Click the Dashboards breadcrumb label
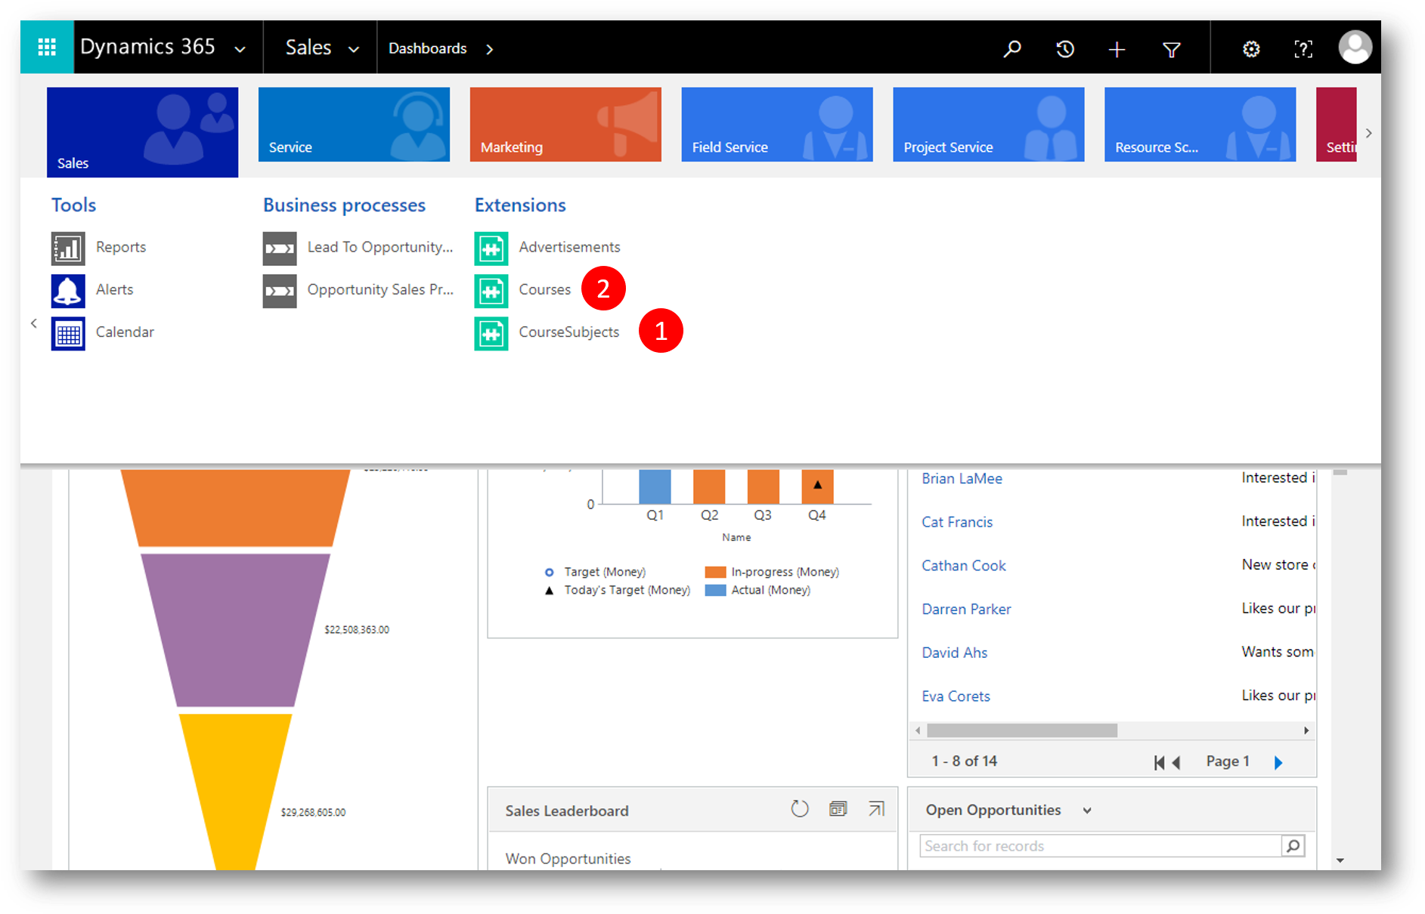This screenshot has height=914, width=1425. click(428, 48)
